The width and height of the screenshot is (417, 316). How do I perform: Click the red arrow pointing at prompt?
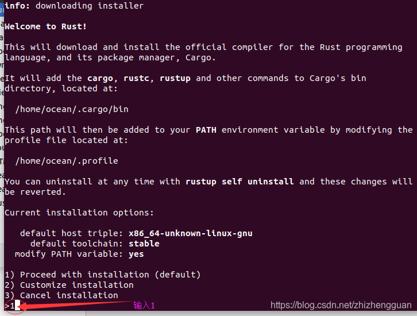76,305
